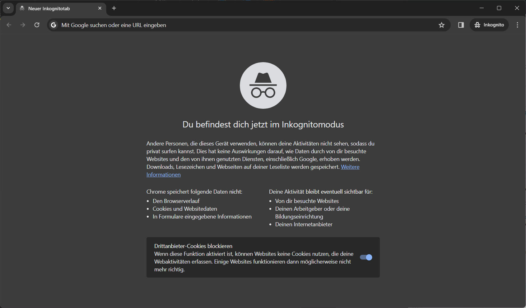Click text 'Deinen Internetanbieter'
Image resolution: width=526 pixels, height=308 pixels.
pyautogui.click(x=304, y=224)
